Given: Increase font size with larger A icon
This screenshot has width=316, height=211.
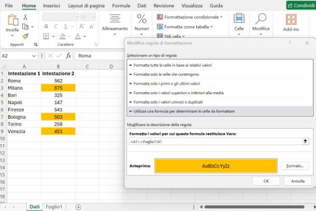Looking at the screenshot, I should pos(82,26).
